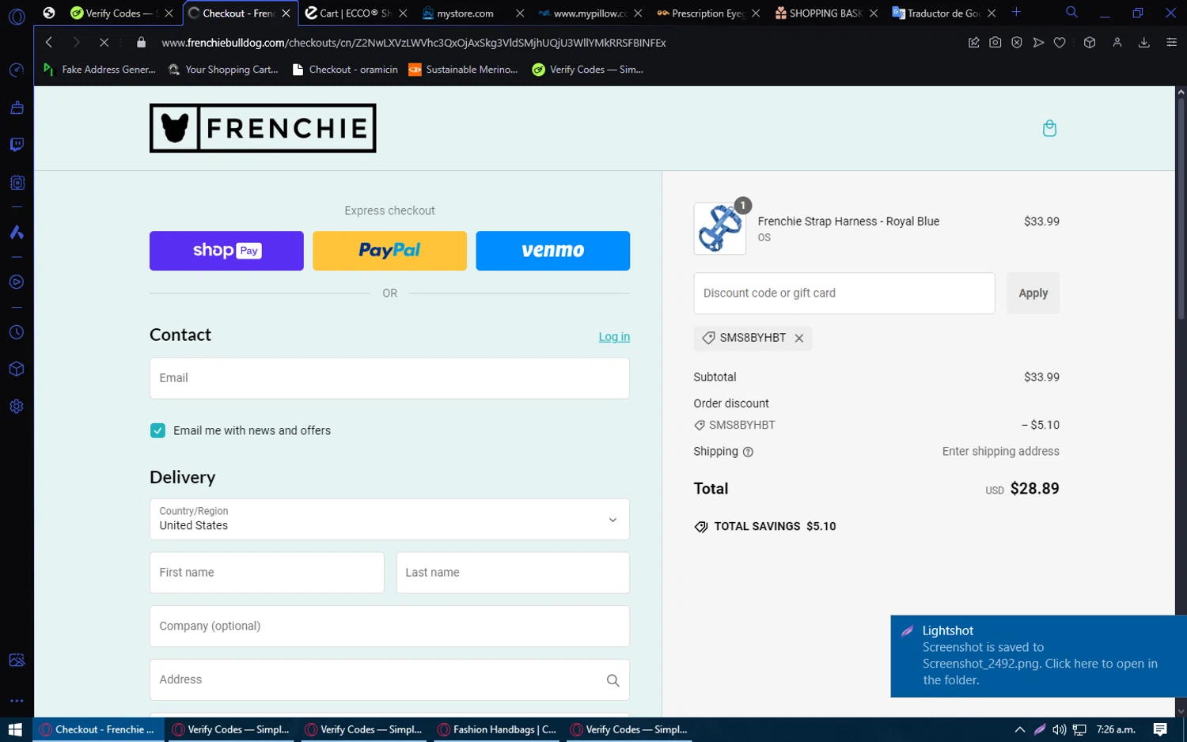The height and width of the screenshot is (742, 1187).
Task: Show hidden system tray icons
Action: 1019,729
